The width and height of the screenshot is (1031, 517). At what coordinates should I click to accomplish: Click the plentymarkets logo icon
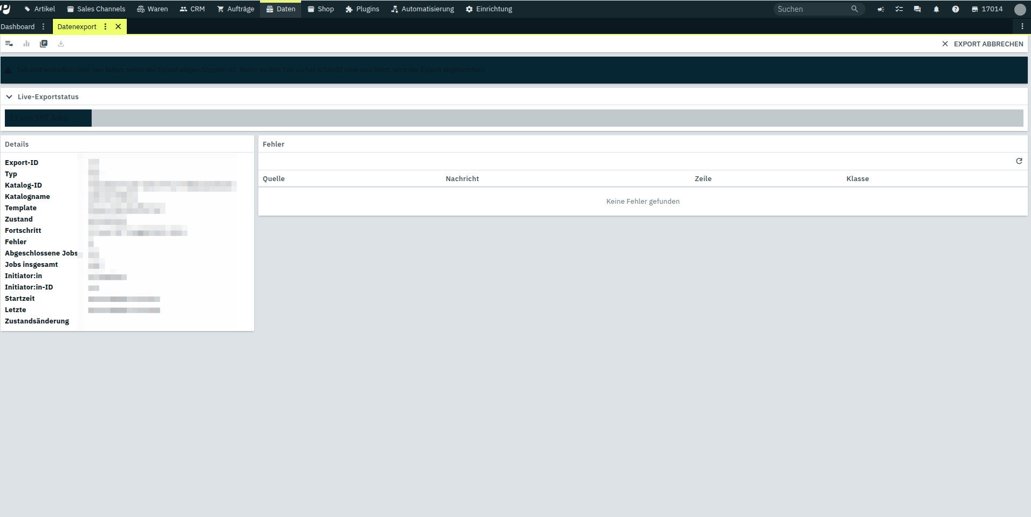coord(6,9)
